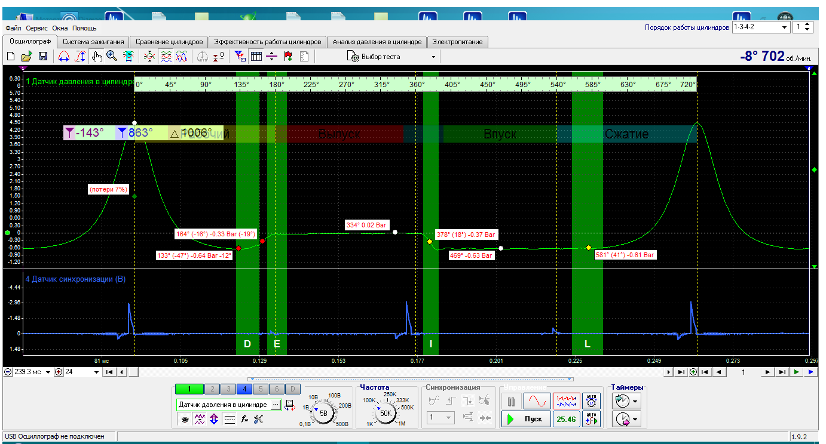Click the 25.46 value button
Screen dimensions: 826x444
(x=566, y=419)
